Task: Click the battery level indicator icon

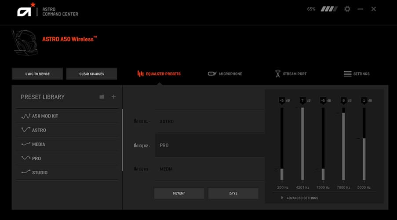Action: (x=329, y=9)
